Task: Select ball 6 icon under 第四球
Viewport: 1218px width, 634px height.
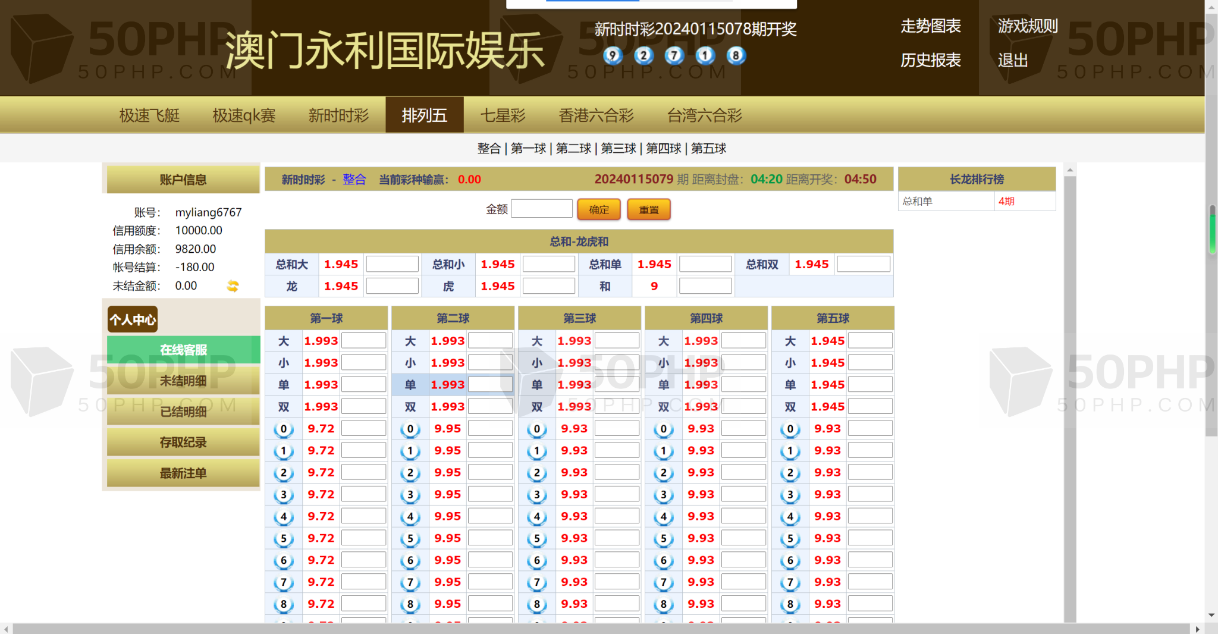Action: click(x=664, y=560)
